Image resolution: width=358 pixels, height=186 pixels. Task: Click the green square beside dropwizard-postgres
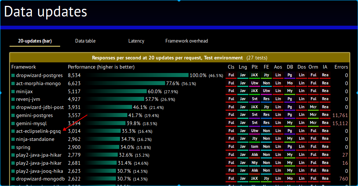(13, 75)
